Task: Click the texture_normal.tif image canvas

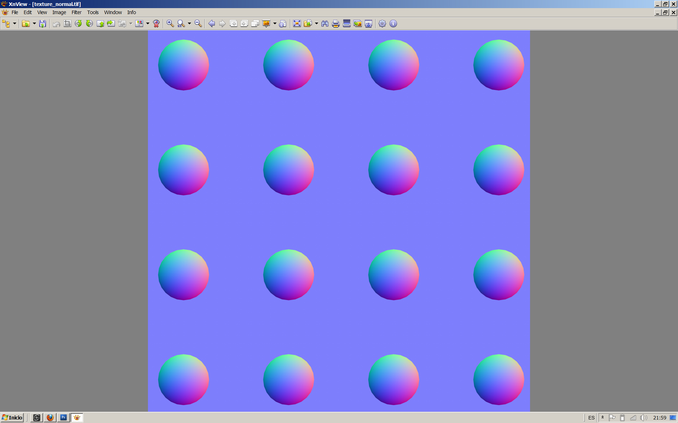Action: pos(339,221)
